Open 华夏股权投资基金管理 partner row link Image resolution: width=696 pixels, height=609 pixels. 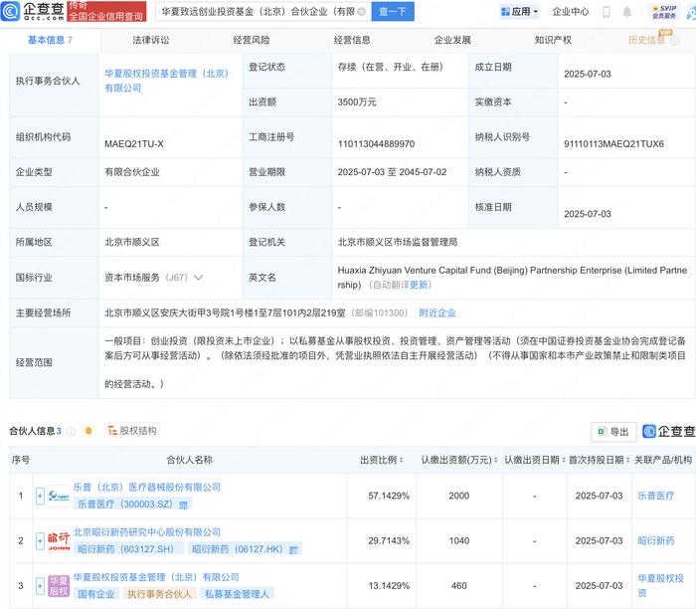pyautogui.click(x=156, y=577)
